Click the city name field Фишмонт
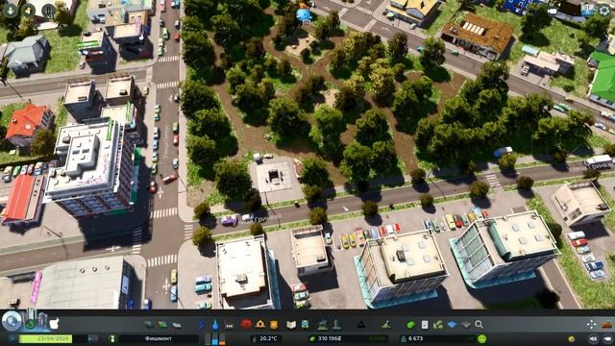Image resolution: width=615 pixels, height=346 pixels. tap(158, 338)
